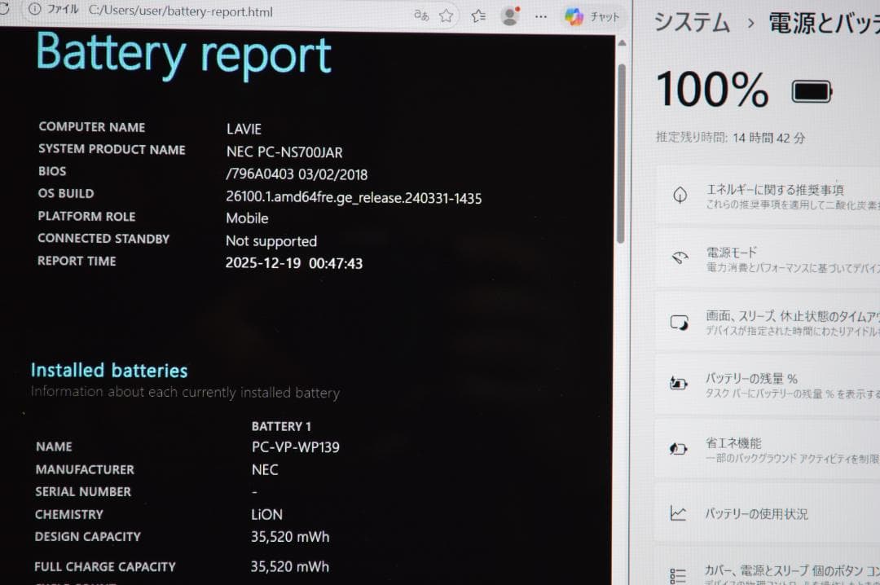Click the battery report page scrollbar

[x=621, y=155]
